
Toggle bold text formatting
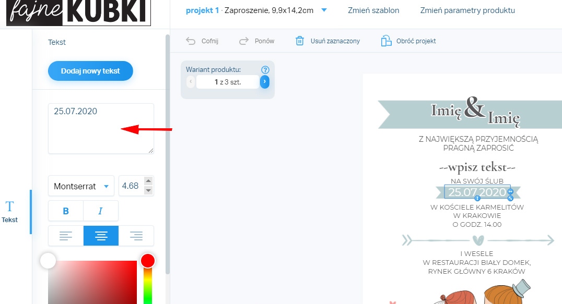click(x=66, y=211)
